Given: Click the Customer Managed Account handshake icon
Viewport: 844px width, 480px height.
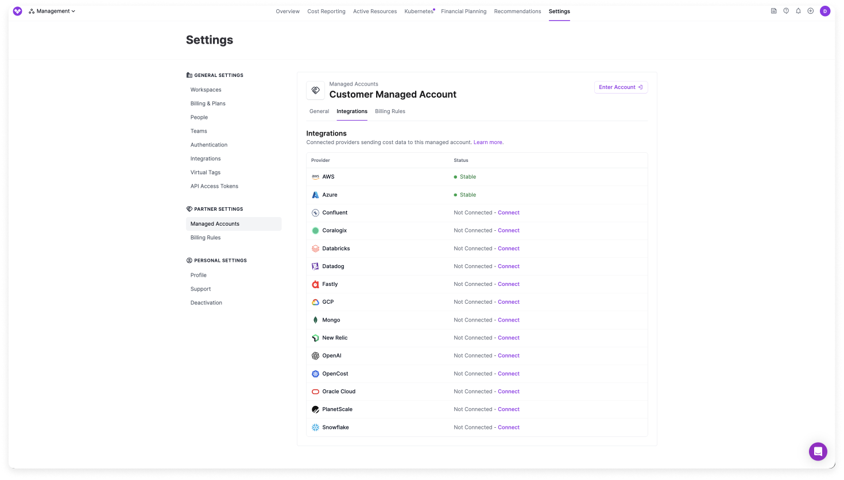Looking at the screenshot, I should [315, 90].
